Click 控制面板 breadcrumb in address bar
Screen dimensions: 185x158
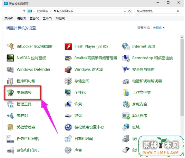(x=42, y=11)
